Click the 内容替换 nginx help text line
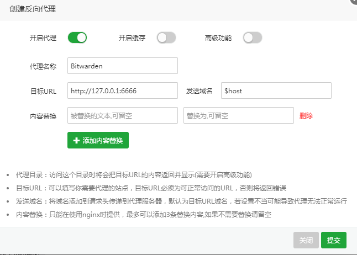The image size is (357, 255). pyautogui.click(x=144, y=215)
